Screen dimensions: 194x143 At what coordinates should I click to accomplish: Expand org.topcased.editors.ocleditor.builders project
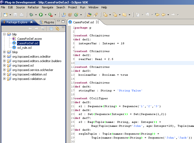(4, 61)
